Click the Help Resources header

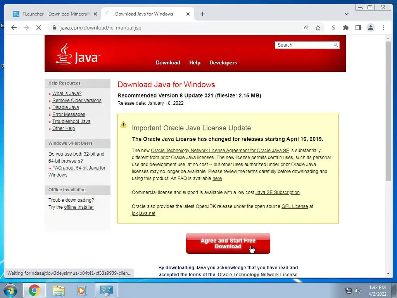coord(65,83)
